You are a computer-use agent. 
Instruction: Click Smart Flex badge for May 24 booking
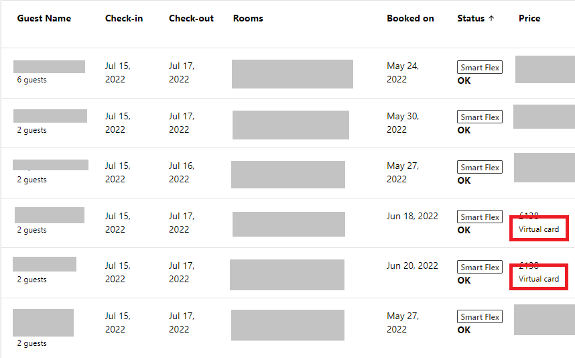click(x=480, y=68)
